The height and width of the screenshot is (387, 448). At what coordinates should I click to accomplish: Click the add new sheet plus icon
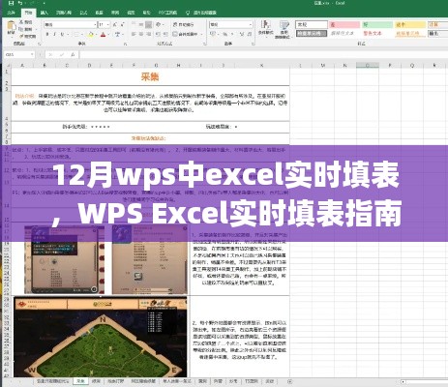tap(289, 381)
